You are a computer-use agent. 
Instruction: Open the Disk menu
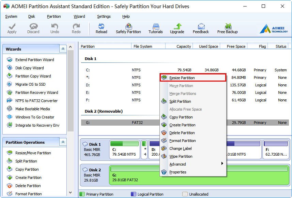[31, 16]
